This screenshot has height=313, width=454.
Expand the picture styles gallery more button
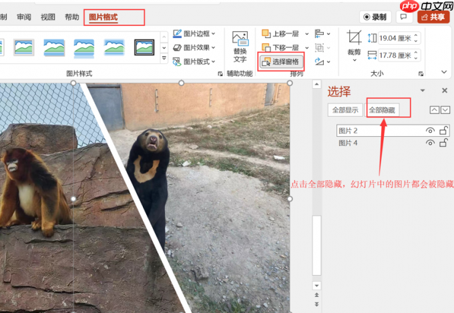click(164, 58)
